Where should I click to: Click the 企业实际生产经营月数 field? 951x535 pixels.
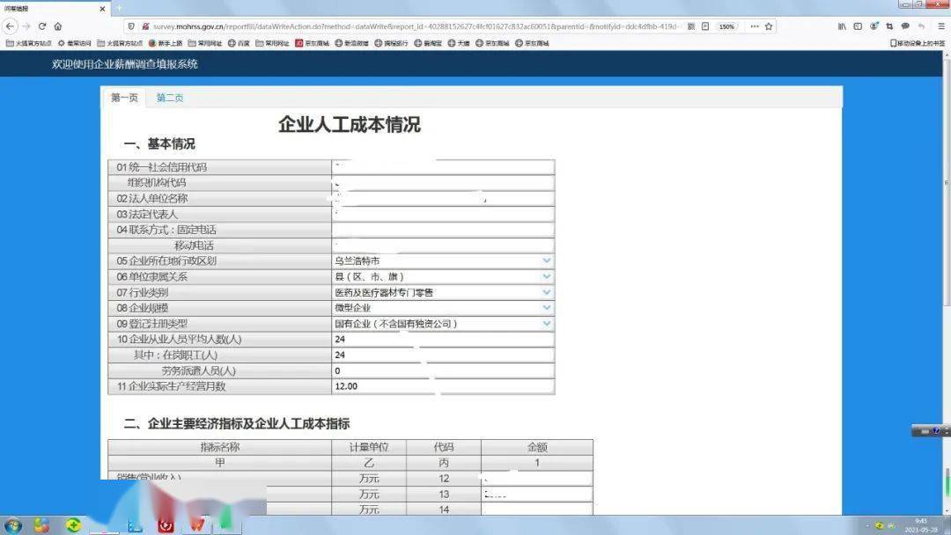(x=443, y=386)
